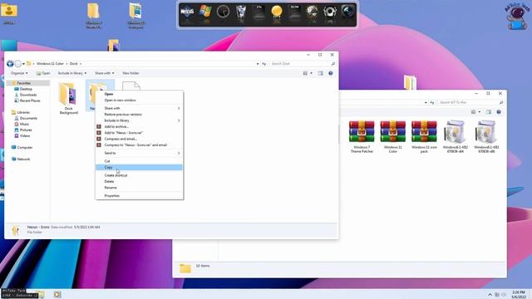Show the preview pane in Dock window
Viewport: 532px width, 299px height.
pos(321,73)
